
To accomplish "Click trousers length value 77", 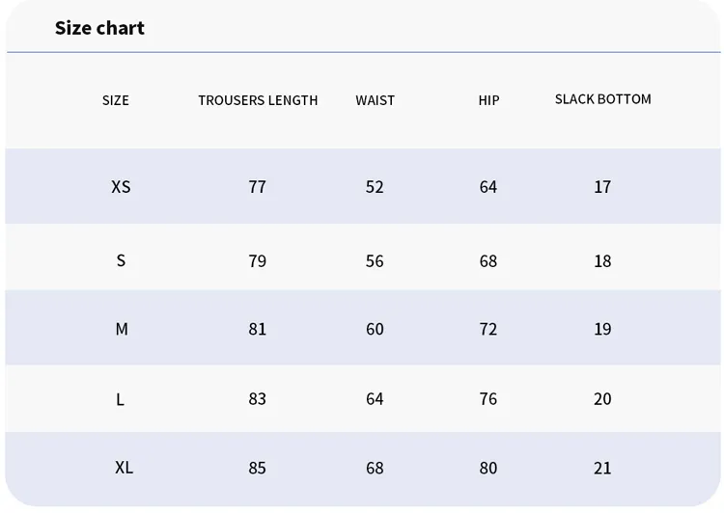I will click(x=257, y=187).
